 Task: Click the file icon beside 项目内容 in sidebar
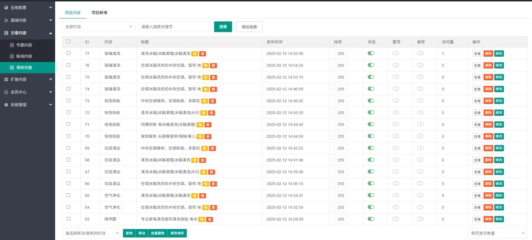coord(12,68)
